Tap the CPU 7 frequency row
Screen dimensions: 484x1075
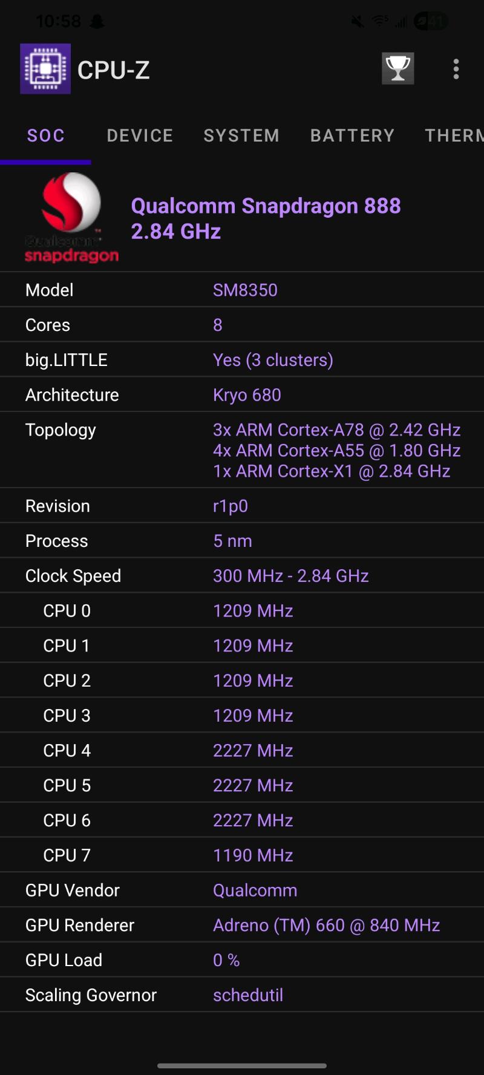point(242,855)
